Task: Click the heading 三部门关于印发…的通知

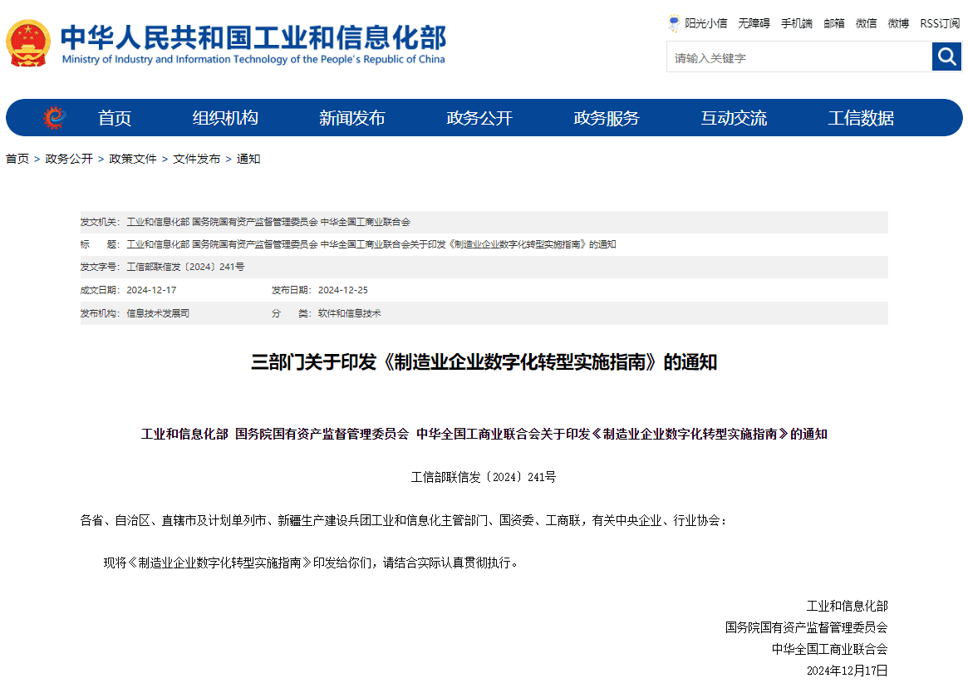Action: click(x=484, y=362)
